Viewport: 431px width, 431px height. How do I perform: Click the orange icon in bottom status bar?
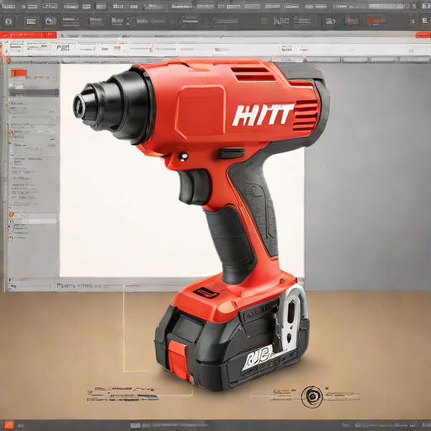[9, 425]
